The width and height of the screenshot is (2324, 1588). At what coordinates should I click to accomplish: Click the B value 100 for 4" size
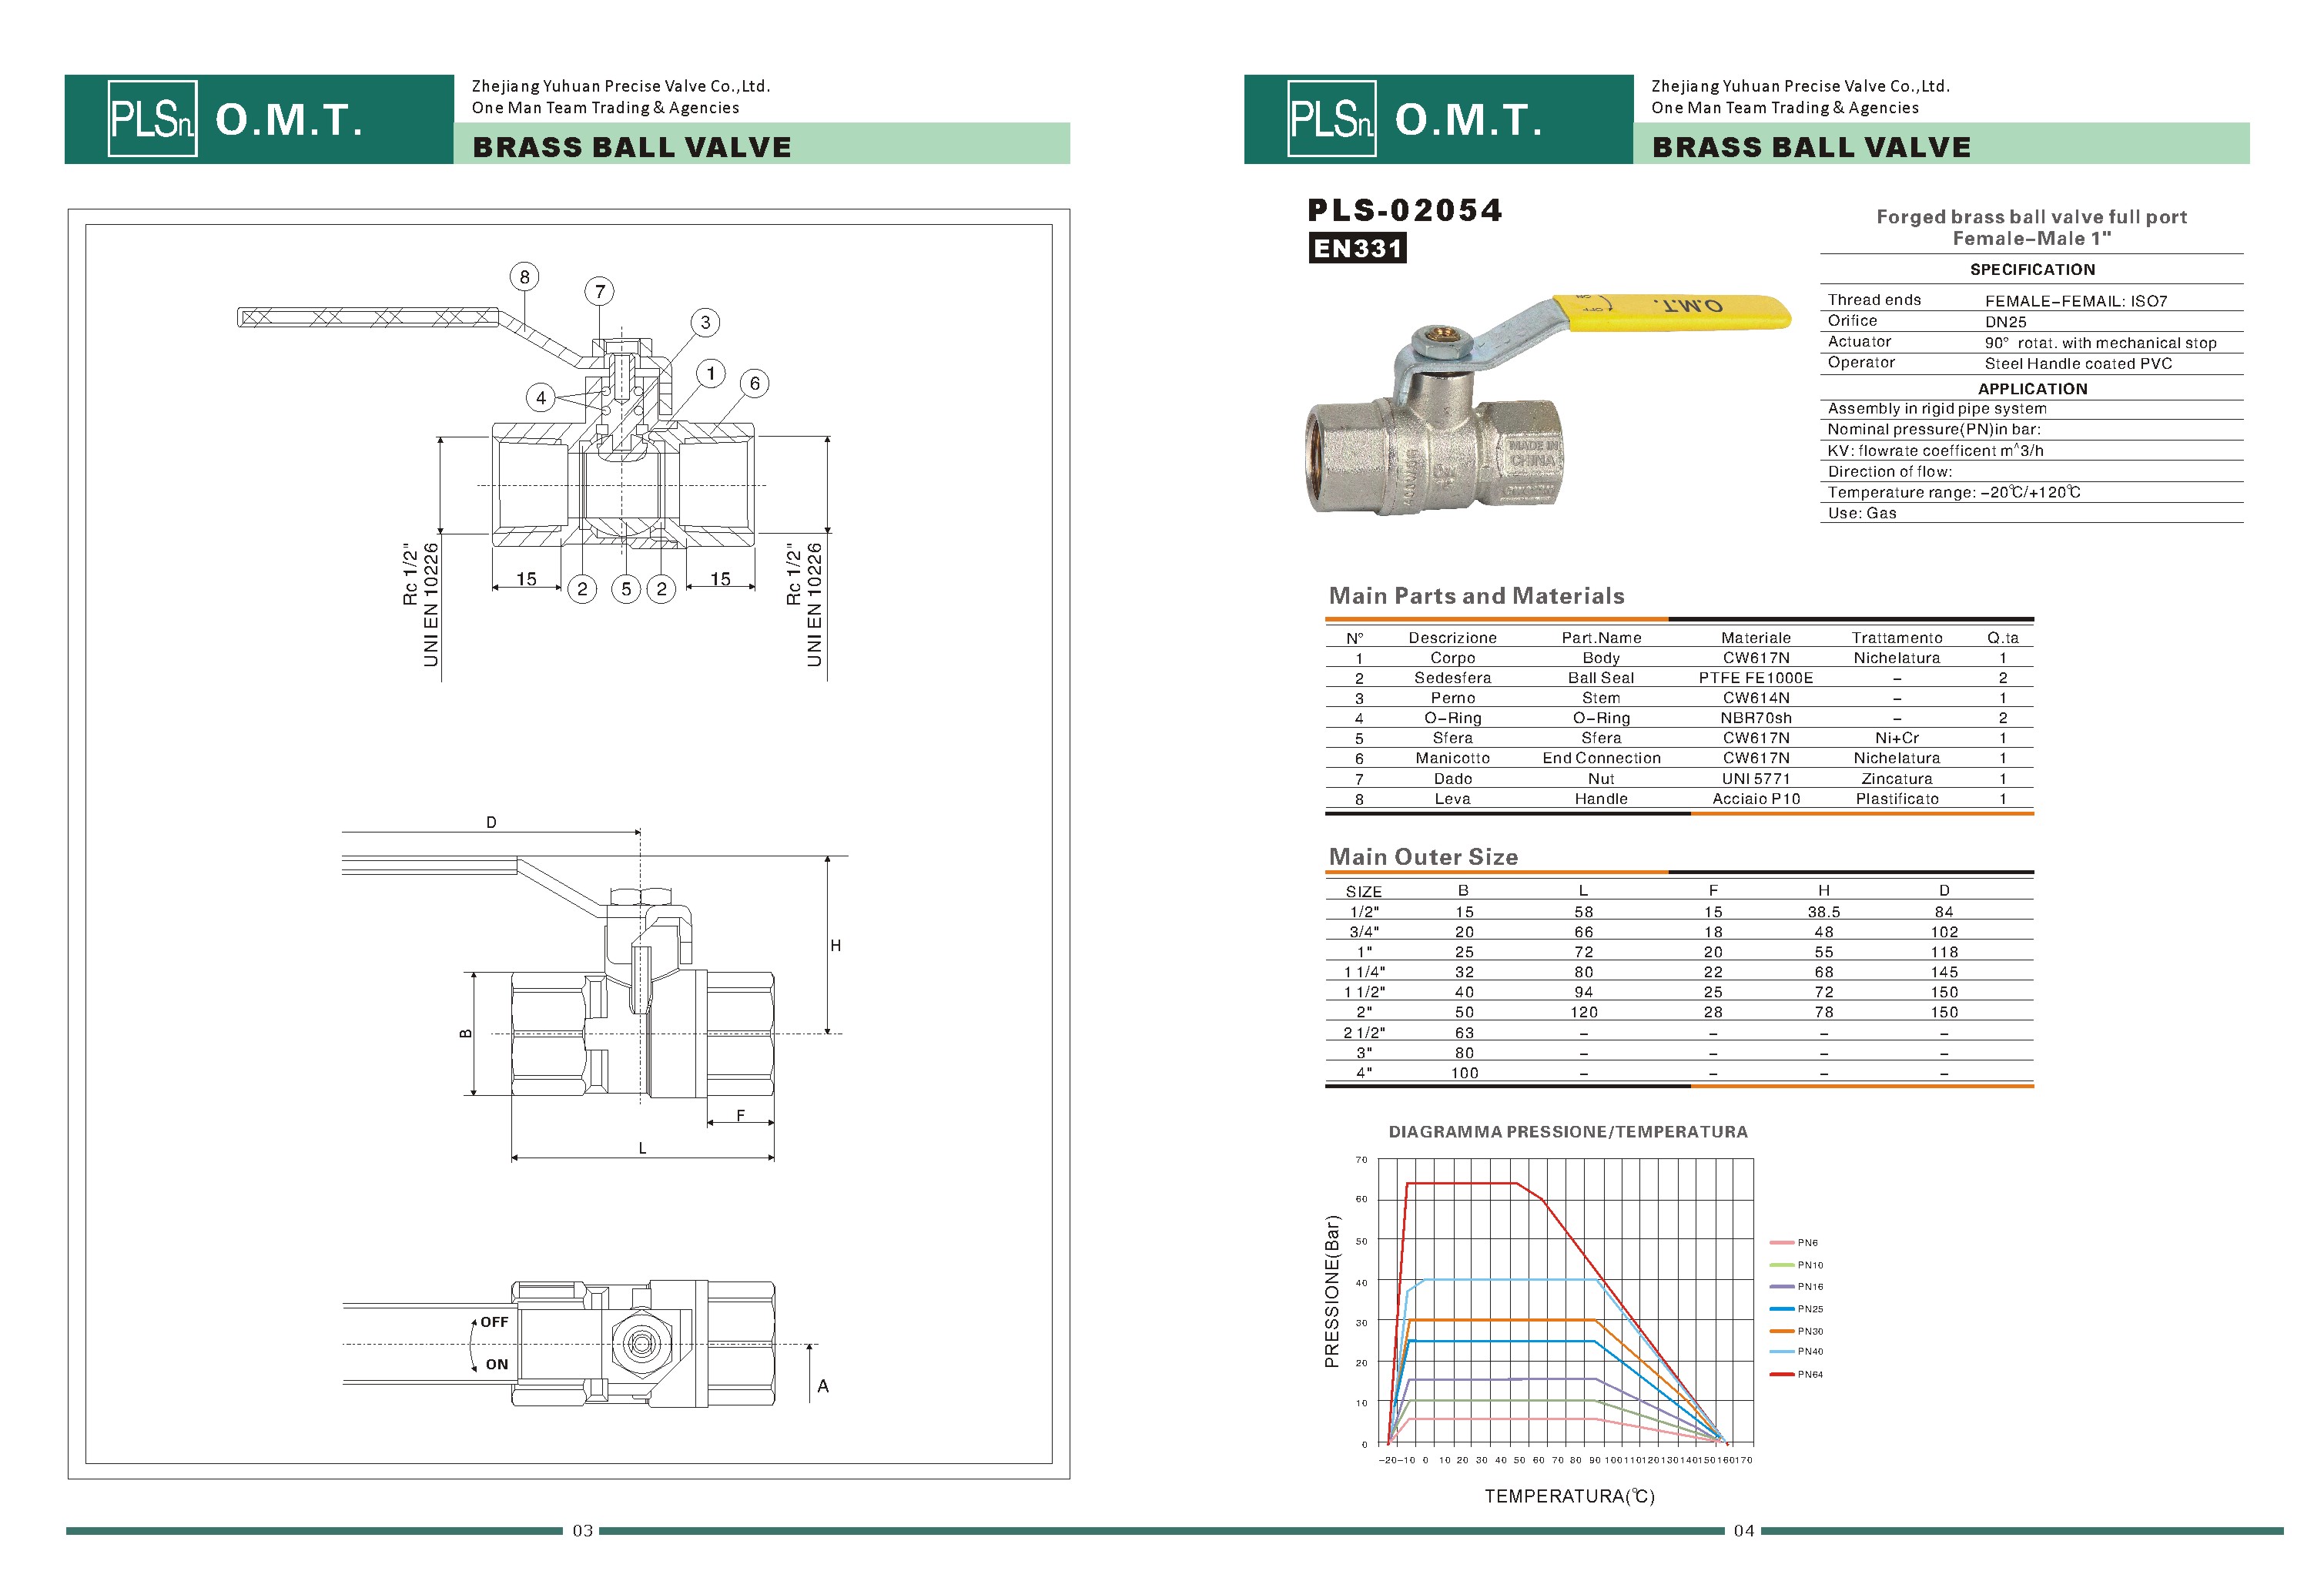(x=1464, y=1073)
